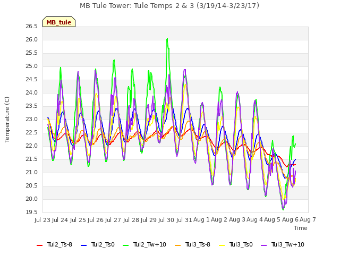Viewport: 340px width, 255px height.
Task: Click the Jul 31 x-axis tick label
Action: coord(184,220)
